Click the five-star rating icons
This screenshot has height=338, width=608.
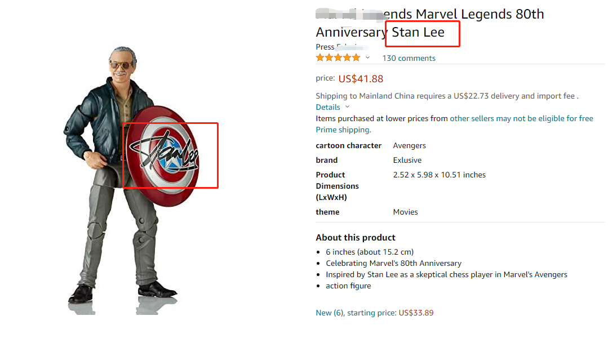[338, 57]
